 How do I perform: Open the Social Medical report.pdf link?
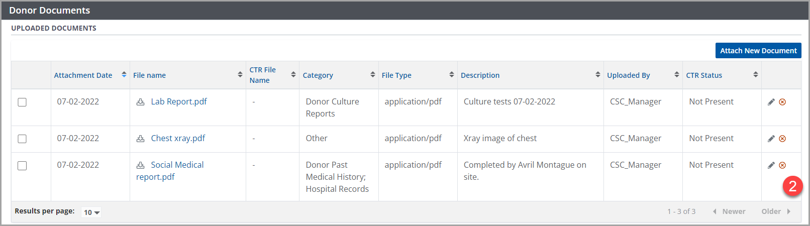pos(177,165)
